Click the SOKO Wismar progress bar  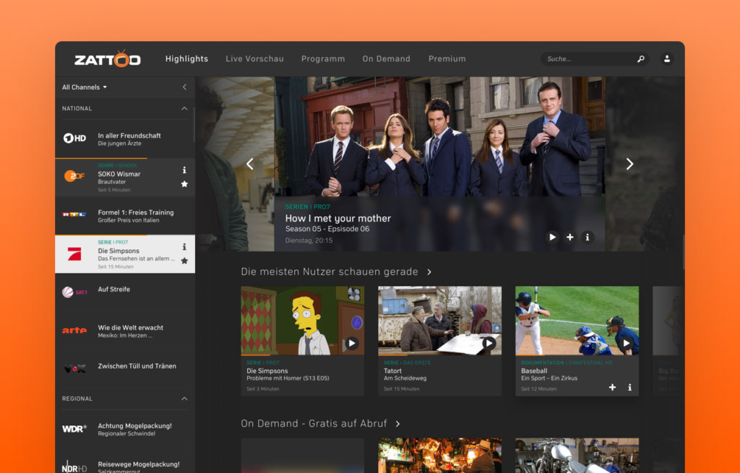pyautogui.click(x=101, y=158)
